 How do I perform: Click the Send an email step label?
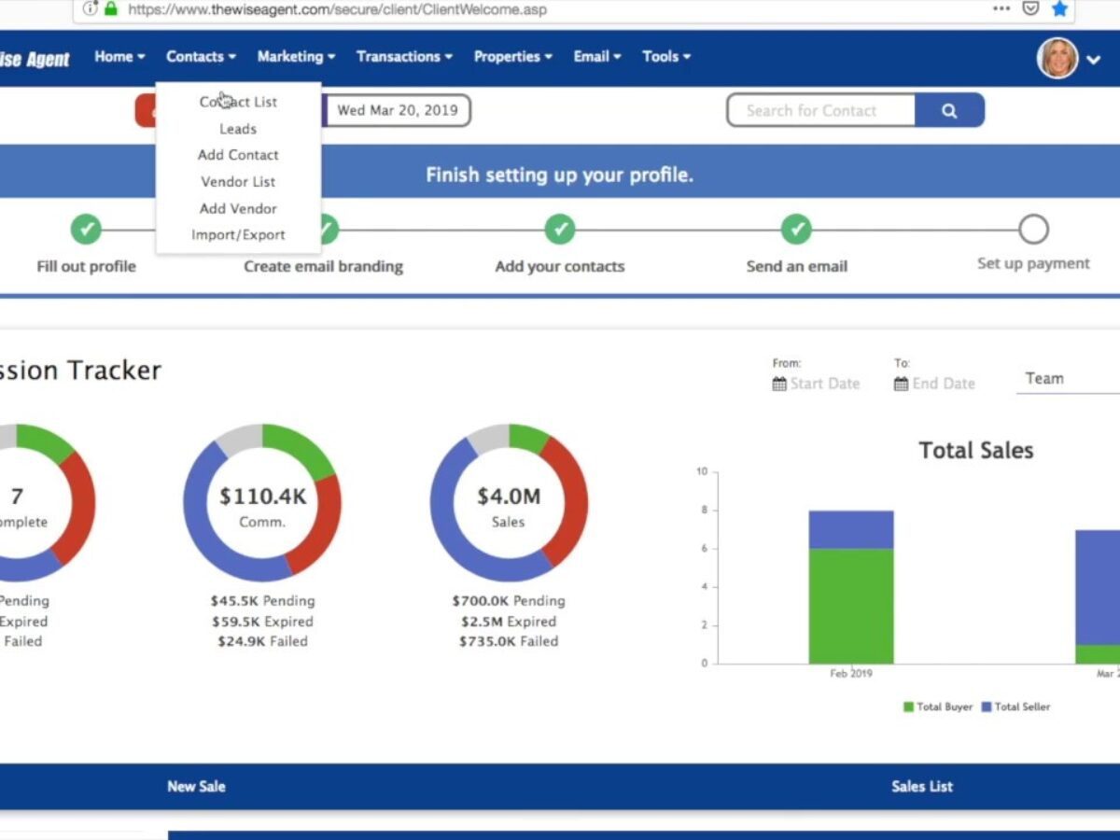click(797, 267)
